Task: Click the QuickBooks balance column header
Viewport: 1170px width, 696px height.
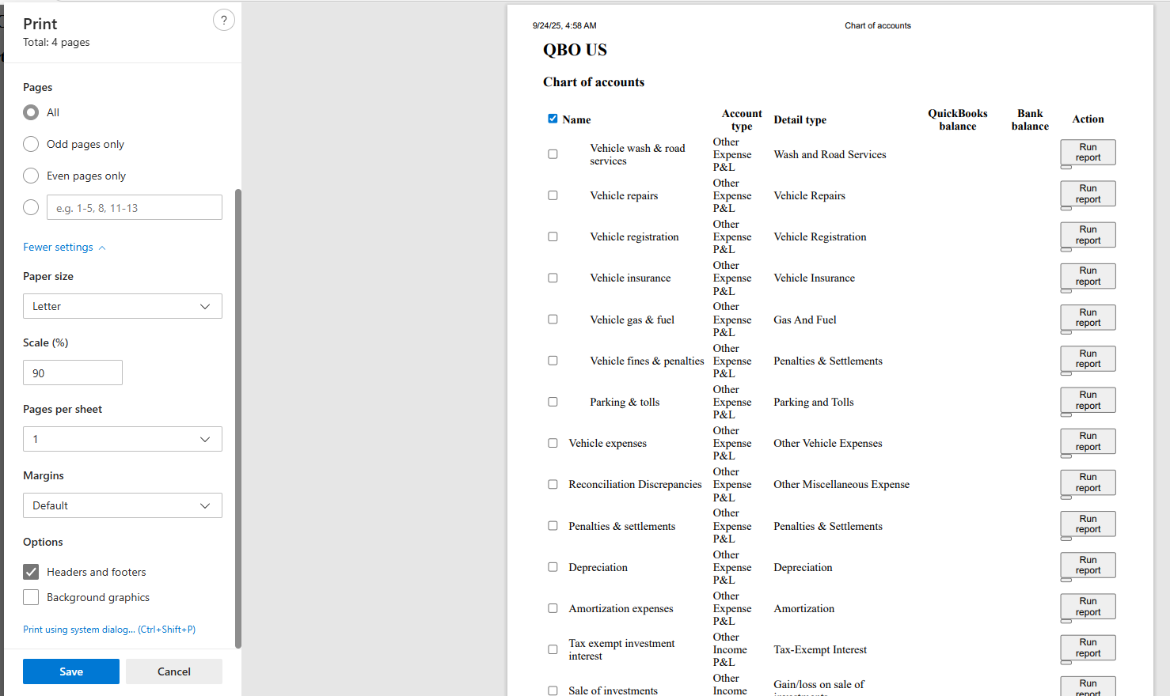Action: click(x=958, y=119)
